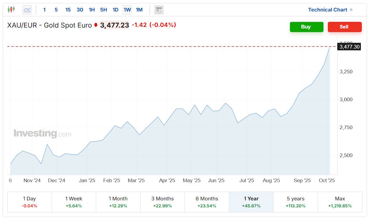Pick the 1D chart interval

point(115,10)
